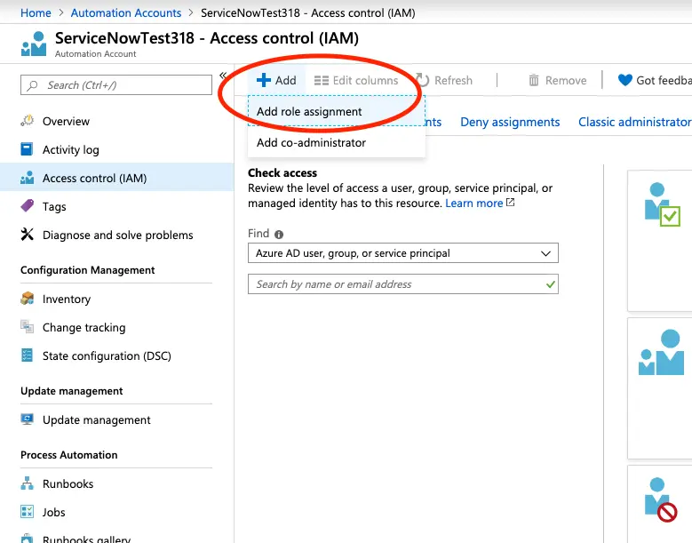The image size is (692, 543).
Task: Go to Home breadcrumb link
Action: tap(36, 12)
